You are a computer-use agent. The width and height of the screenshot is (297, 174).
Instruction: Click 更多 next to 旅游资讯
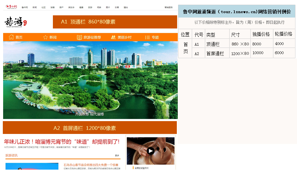click(x=117, y=156)
